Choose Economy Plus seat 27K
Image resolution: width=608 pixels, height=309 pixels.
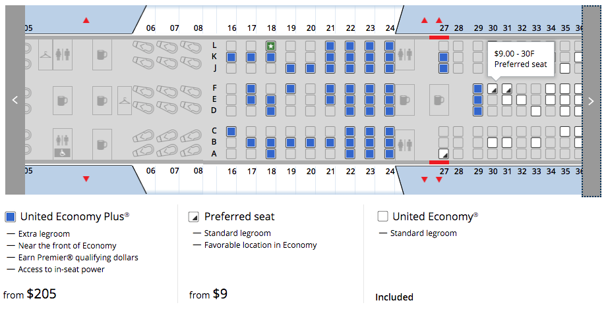click(x=444, y=57)
